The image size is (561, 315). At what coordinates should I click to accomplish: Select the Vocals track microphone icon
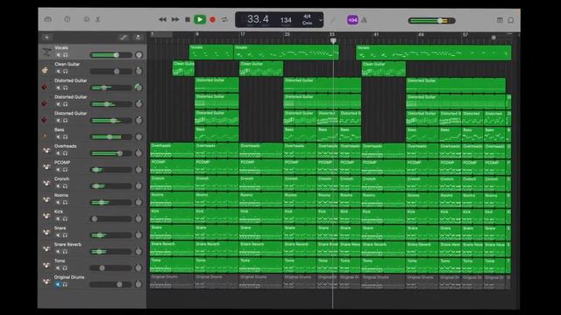tap(46, 52)
